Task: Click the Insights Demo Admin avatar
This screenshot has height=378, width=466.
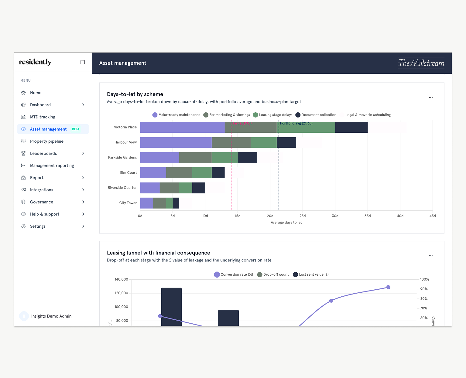Action: (24, 316)
